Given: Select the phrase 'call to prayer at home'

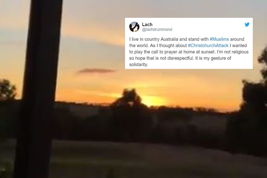Looking at the screenshot, I should [173, 52].
